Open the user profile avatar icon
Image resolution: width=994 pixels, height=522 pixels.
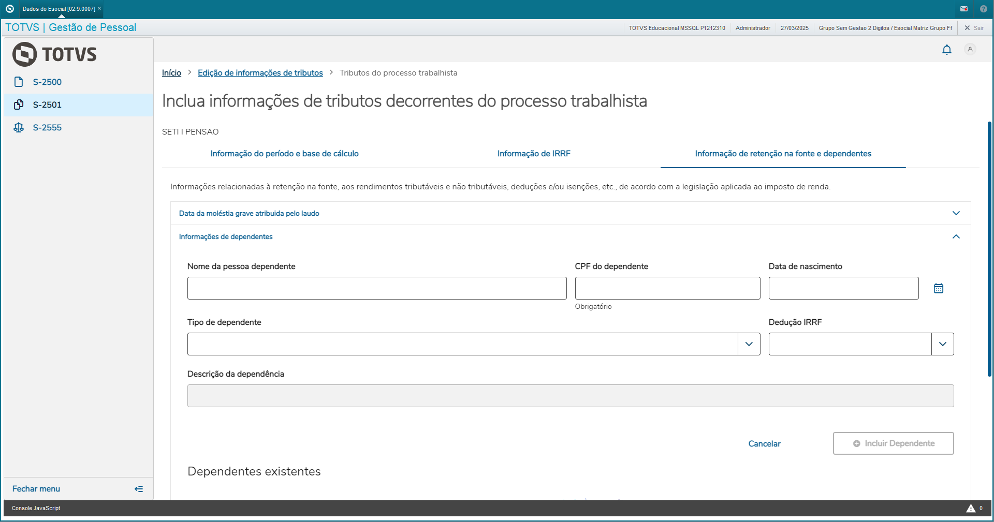click(x=970, y=50)
